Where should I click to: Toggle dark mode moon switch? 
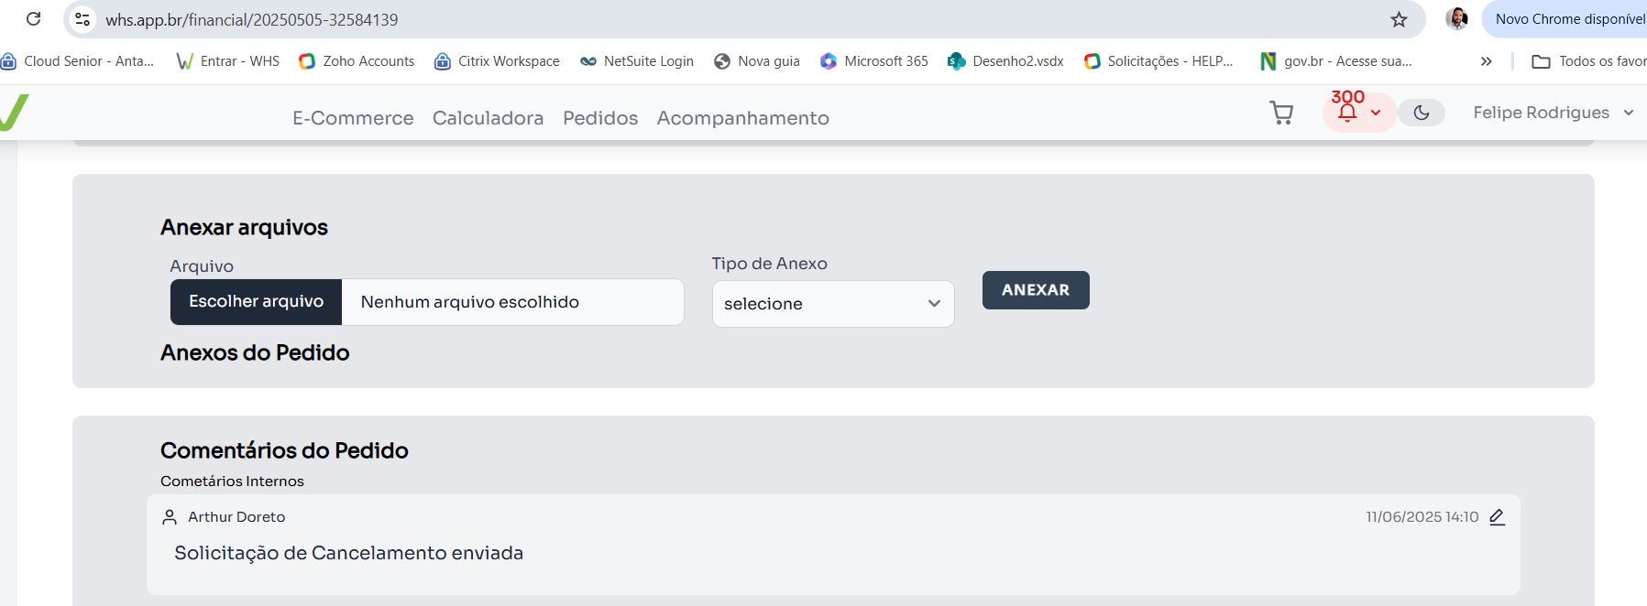tap(1422, 113)
